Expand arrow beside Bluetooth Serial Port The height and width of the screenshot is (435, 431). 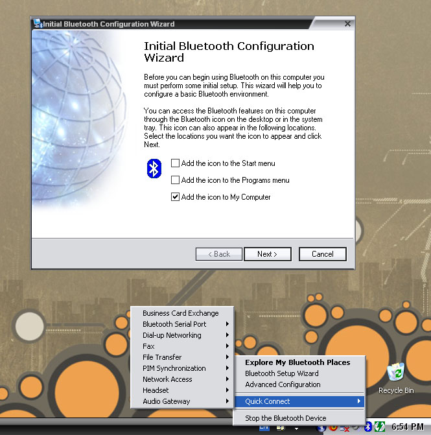click(227, 324)
